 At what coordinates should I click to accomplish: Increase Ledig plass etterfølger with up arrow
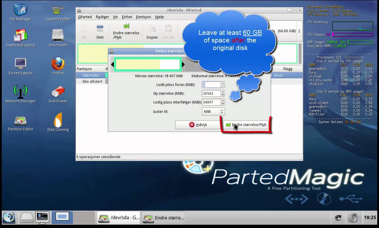coord(223,100)
